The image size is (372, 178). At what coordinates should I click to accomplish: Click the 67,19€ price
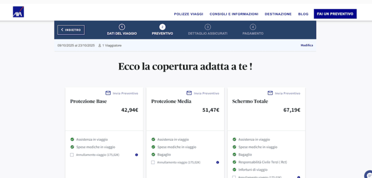tap(292, 110)
